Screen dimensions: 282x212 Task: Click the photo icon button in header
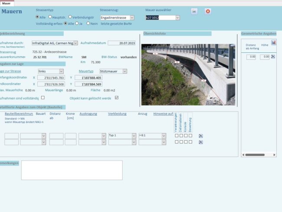[194, 11]
